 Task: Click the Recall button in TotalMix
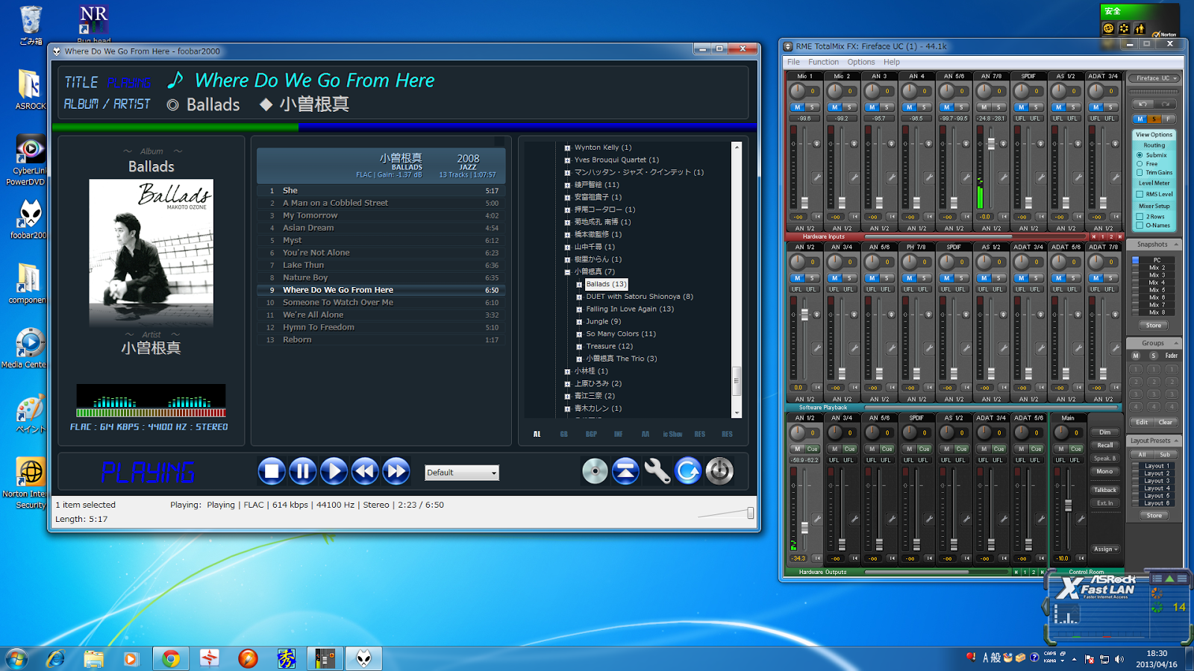tap(1105, 446)
